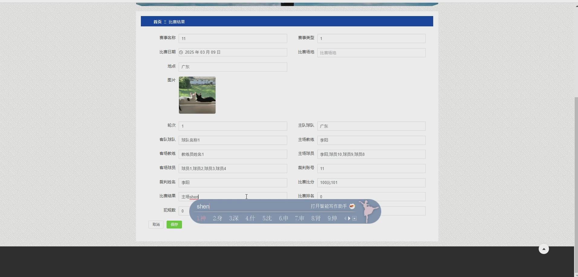Click the empty 比赛场地 input field
The height and width of the screenshot is (277, 578).
click(x=371, y=53)
